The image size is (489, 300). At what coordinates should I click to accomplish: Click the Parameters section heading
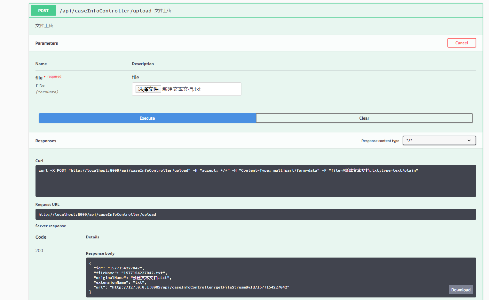(47, 43)
